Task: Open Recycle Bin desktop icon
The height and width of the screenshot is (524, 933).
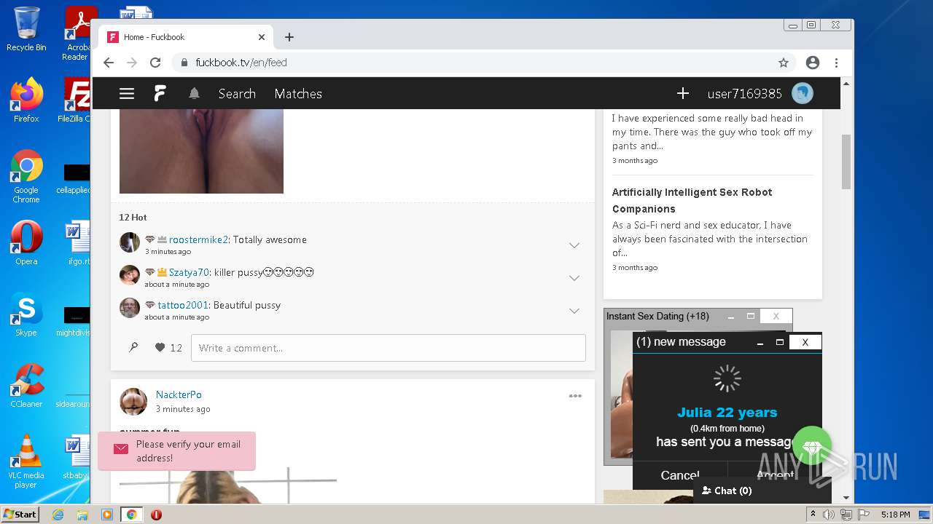Action: pos(26,30)
